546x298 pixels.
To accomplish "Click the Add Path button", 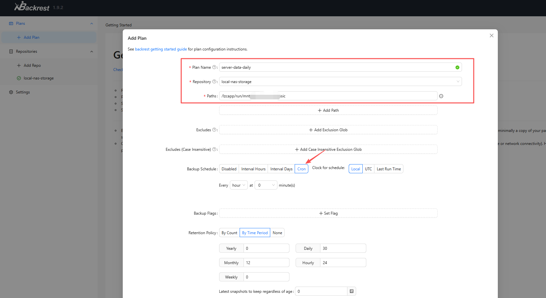I will point(328,110).
